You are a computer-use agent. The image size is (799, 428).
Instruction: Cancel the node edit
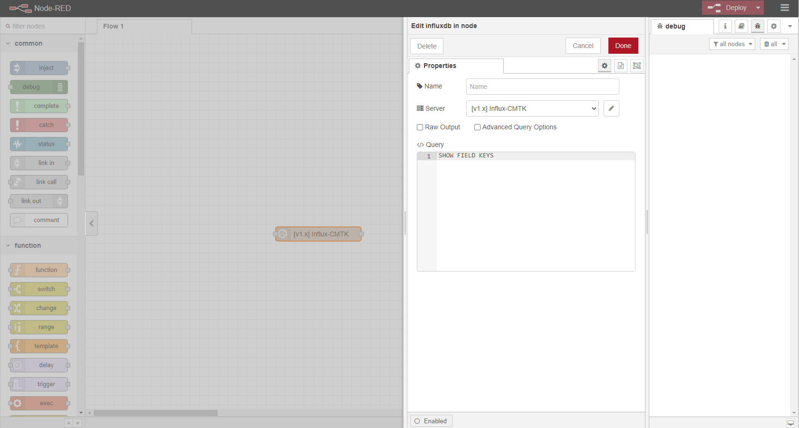coord(583,46)
